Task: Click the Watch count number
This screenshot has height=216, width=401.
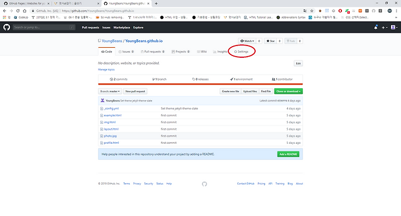Action: (259, 41)
